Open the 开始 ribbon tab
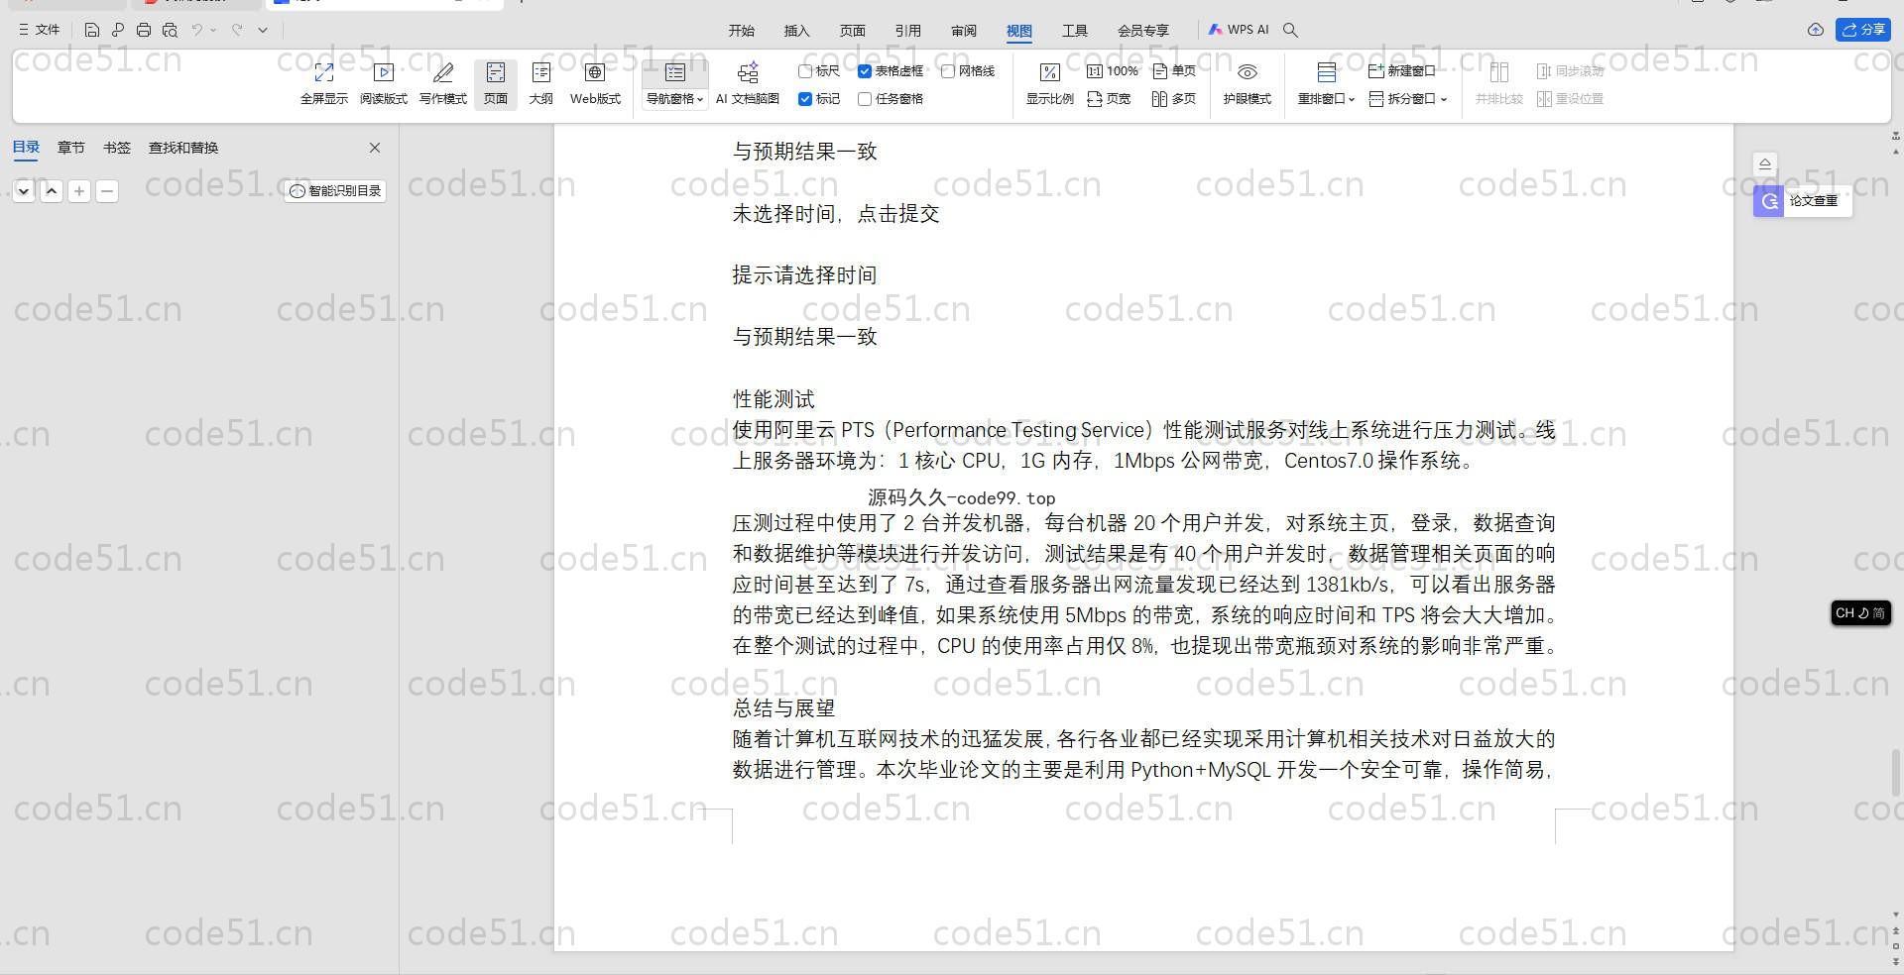Viewport: 1904px width, 975px height. pyautogui.click(x=742, y=31)
